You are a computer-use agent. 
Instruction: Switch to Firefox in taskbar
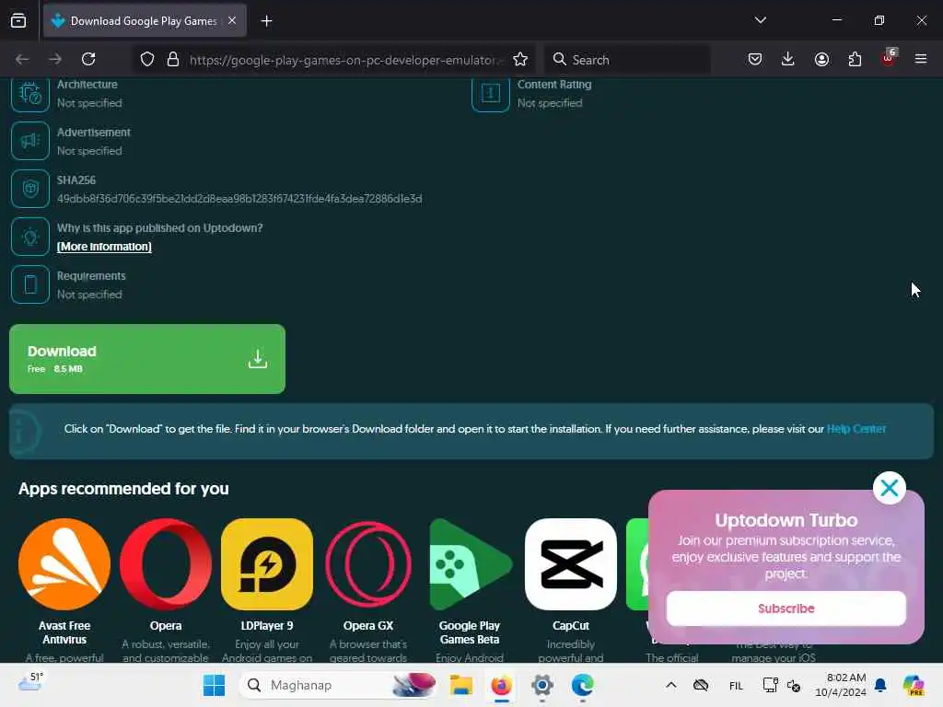tap(502, 685)
